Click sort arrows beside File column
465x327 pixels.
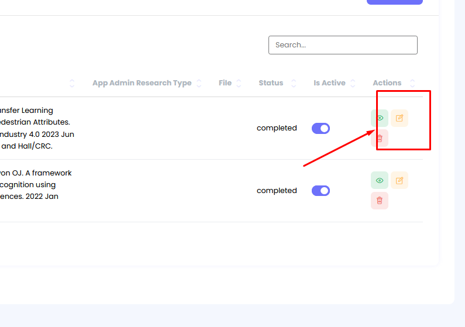coord(239,83)
